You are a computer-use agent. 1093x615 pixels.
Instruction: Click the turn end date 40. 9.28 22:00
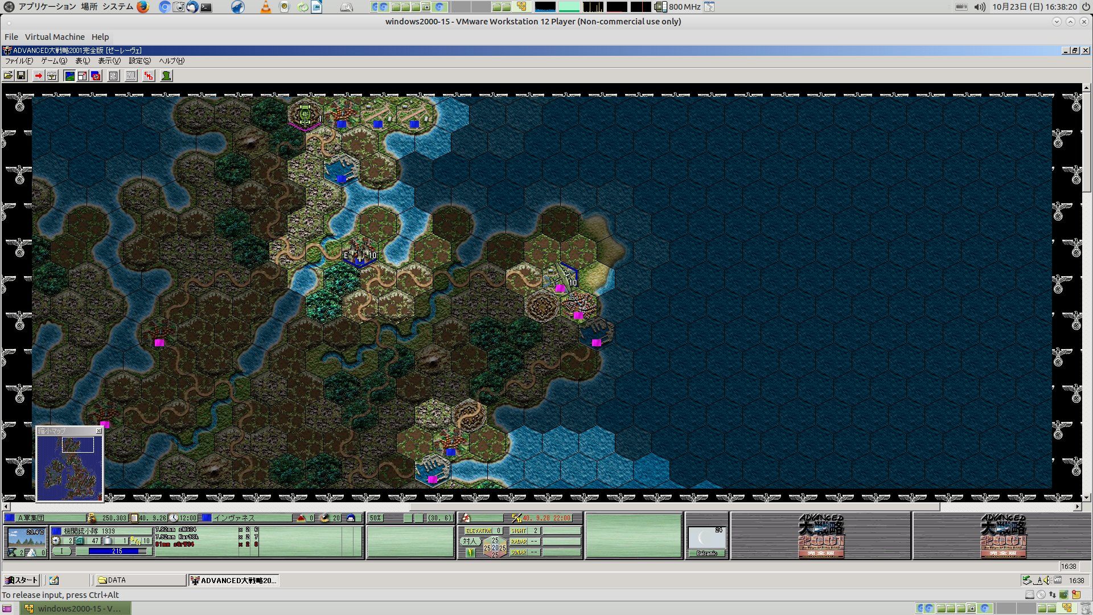point(546,518)
